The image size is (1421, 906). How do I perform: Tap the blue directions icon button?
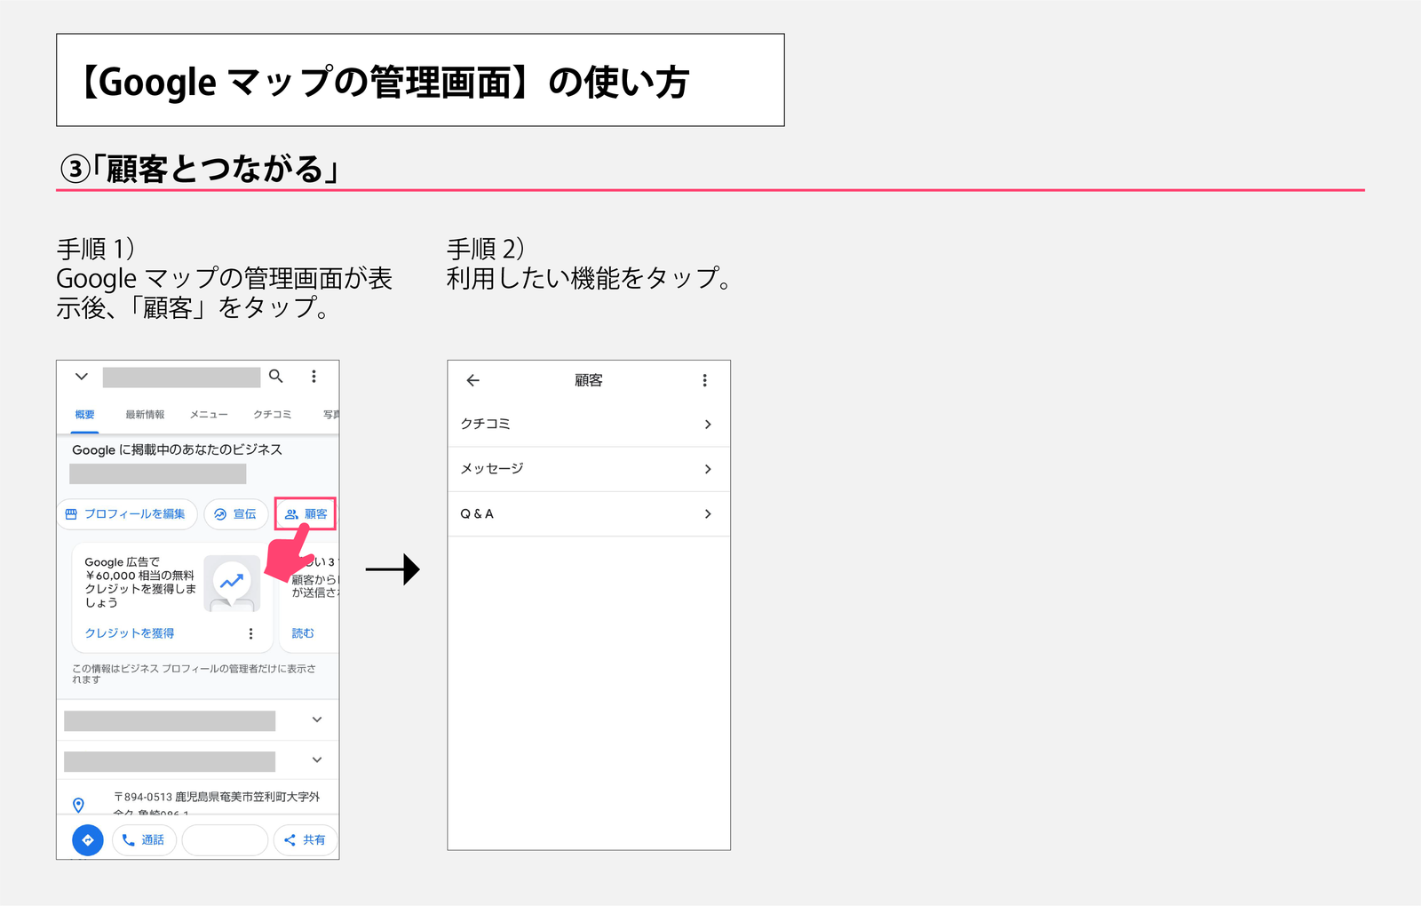pos(87,840)
